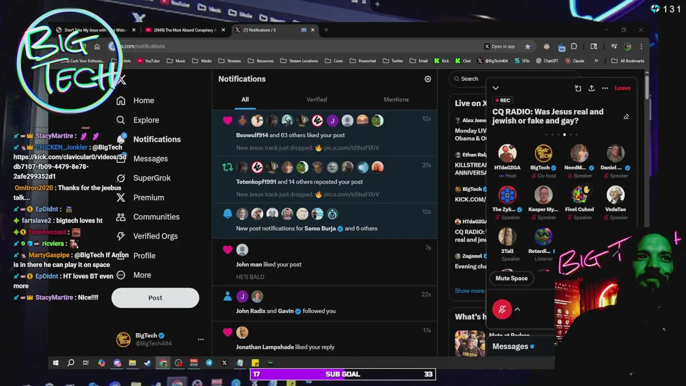Open Chrome three-dot menu
The height and width of the screenshot is (386, 686).
641,47
